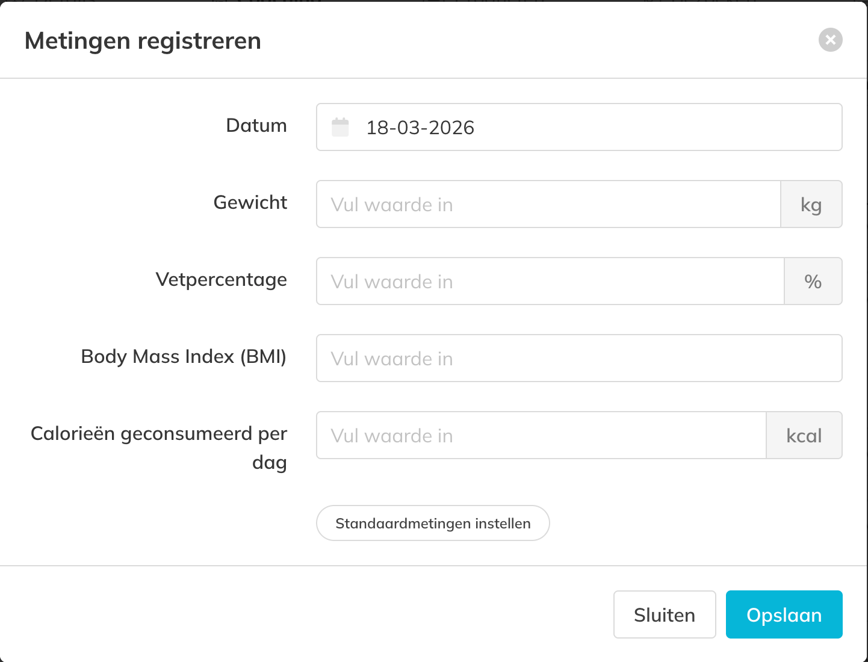Click empty footer area left of Sluiten
Viewport: 868px width, 662px height.
click(301, 614)
